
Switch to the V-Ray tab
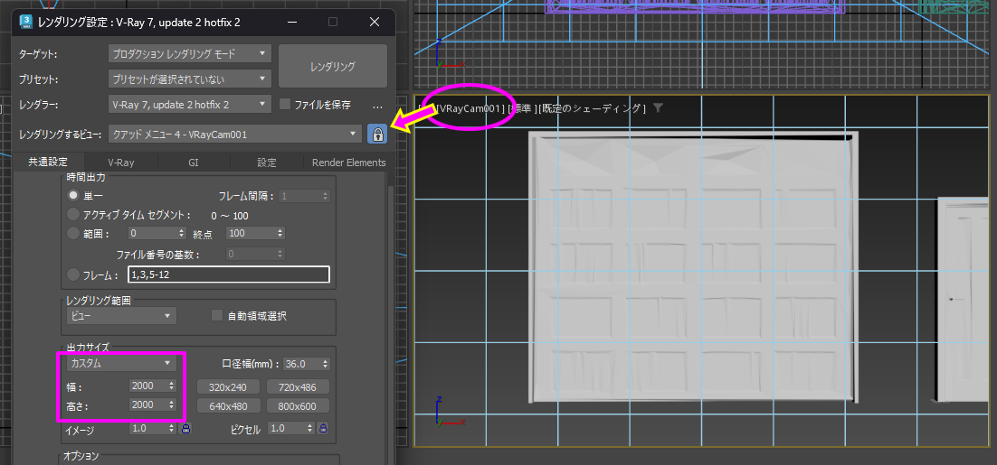pyautogui.click(x=120, y=163)
